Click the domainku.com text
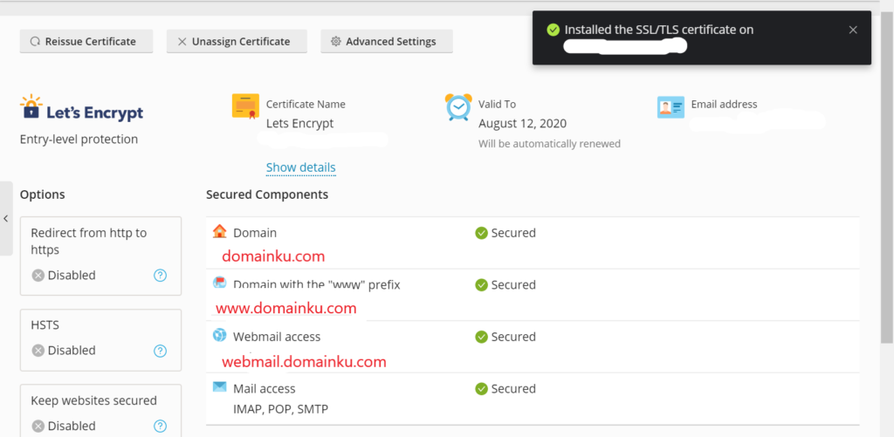The image size is (894, 437). [273, 256]
